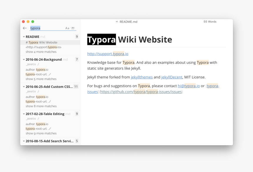Click the '_posts /' path under 2016-06-25-Add Custom CSS

[x=32, y=92]
